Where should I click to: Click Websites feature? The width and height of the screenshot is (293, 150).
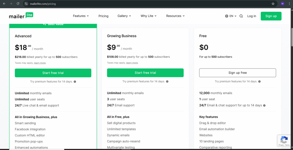coord(206,135)
